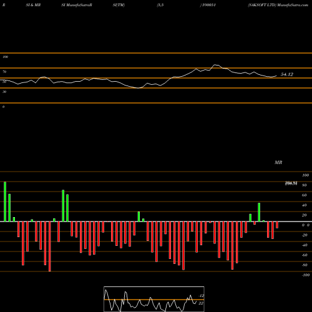
Task: Click the SAKSOFT LTD MunafaSutra.com title text
Action: pos(278,5)
